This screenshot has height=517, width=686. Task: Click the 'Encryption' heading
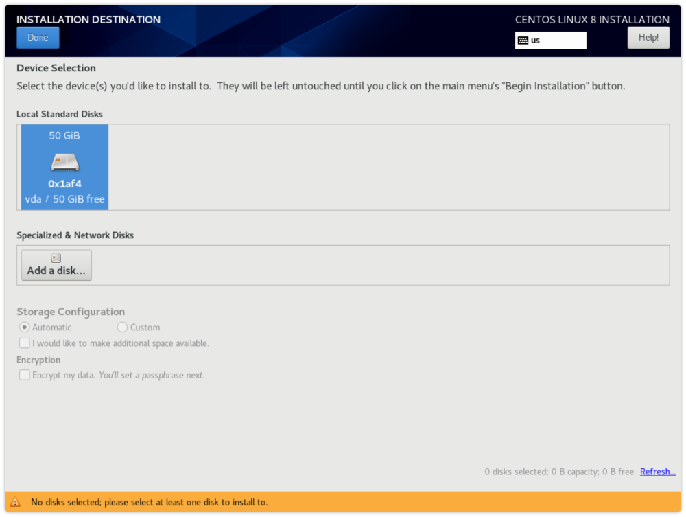38,359
